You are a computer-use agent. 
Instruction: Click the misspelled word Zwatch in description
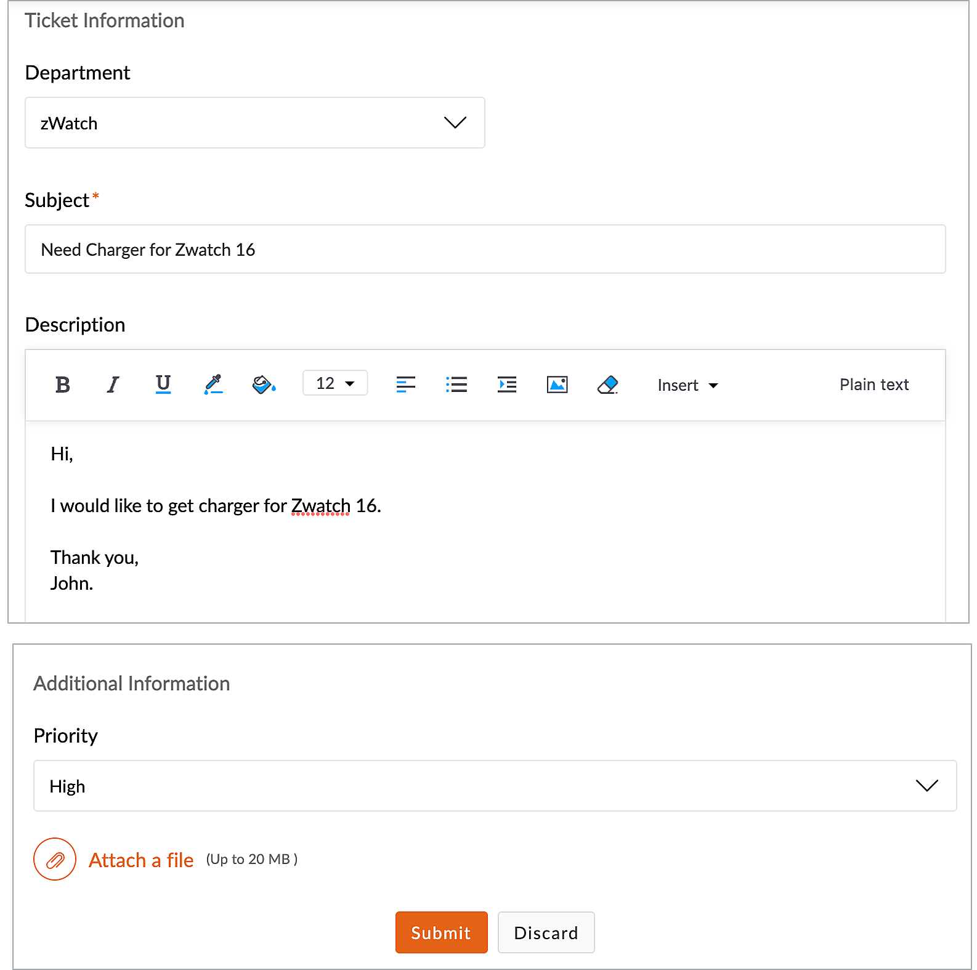320,506
